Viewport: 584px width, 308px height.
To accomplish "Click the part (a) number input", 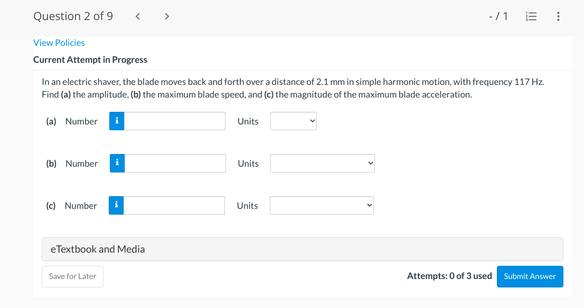I will (175, 121).
